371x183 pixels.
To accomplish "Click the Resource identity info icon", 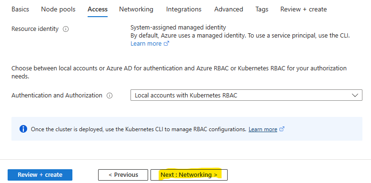I will pyautogui.click(x=66, y=29).
